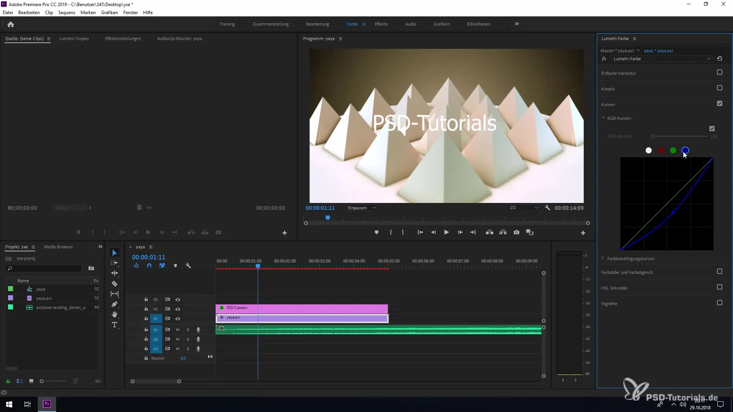
Task: Open Program monitor button editor plus
Action: (x=583, y=233)
